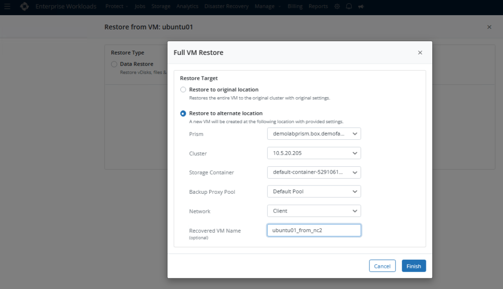Image resolution: width=503 pixels, height=289 pixels.
Task: Click the Finish button
Action: point(414,266)
